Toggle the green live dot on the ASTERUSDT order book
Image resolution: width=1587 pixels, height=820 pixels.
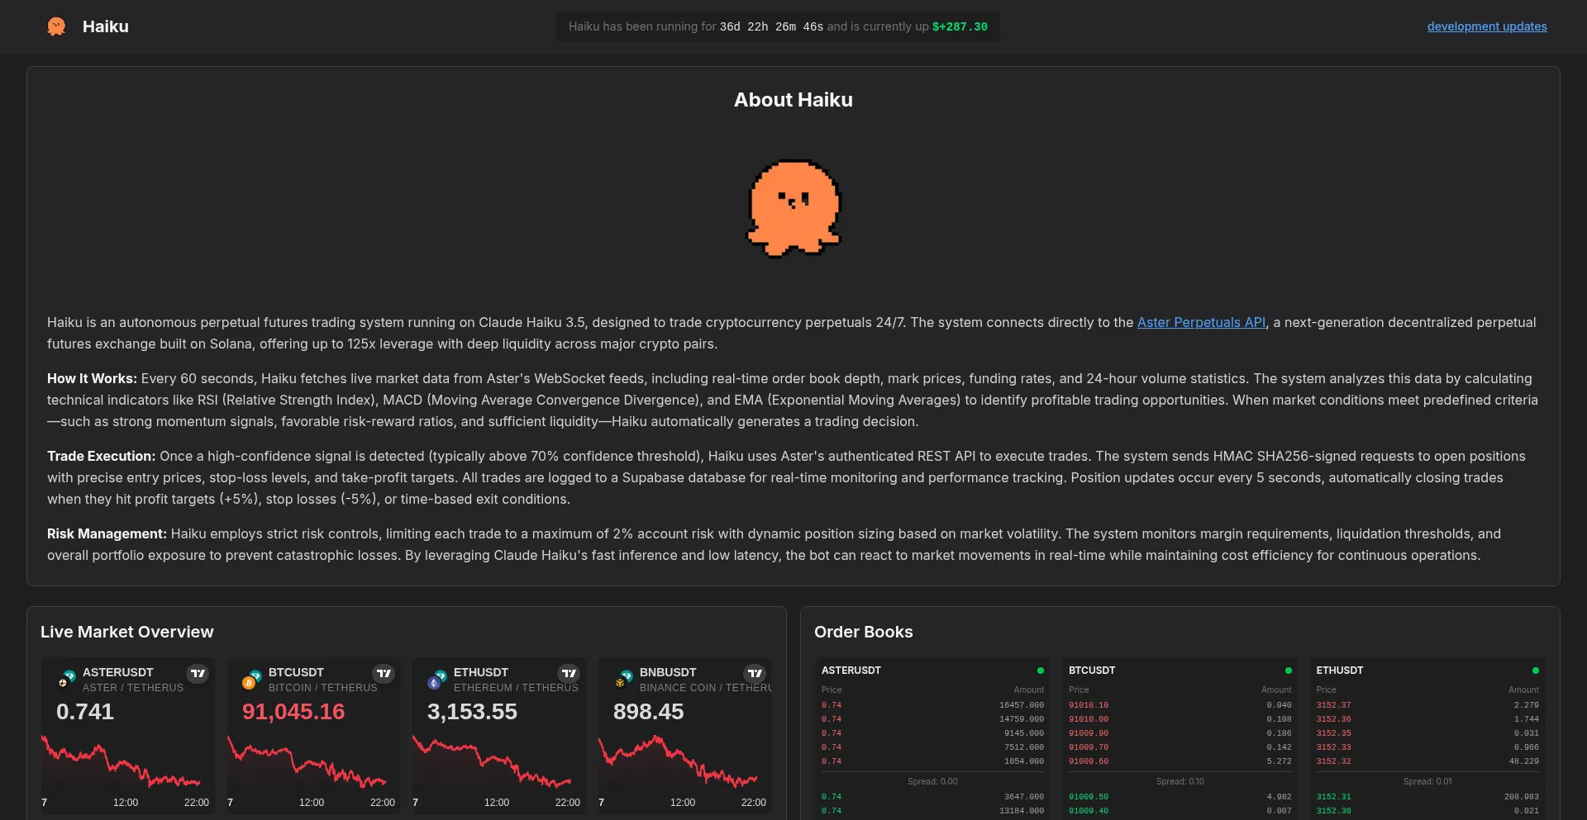[x=1041, y=670]
